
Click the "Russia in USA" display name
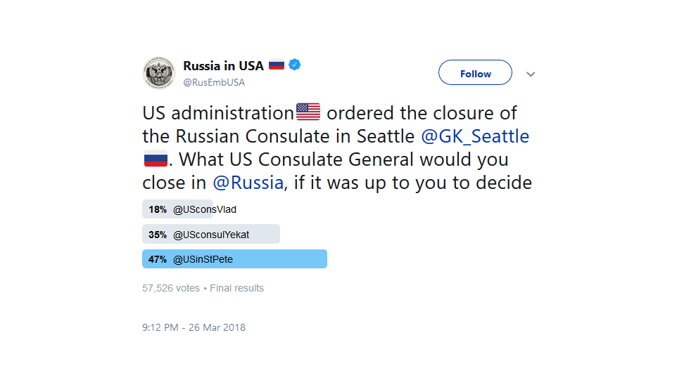223,65
